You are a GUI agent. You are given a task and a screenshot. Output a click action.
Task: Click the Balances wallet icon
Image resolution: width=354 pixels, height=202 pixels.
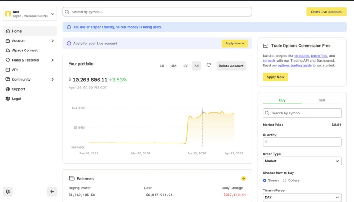[72, 179]
